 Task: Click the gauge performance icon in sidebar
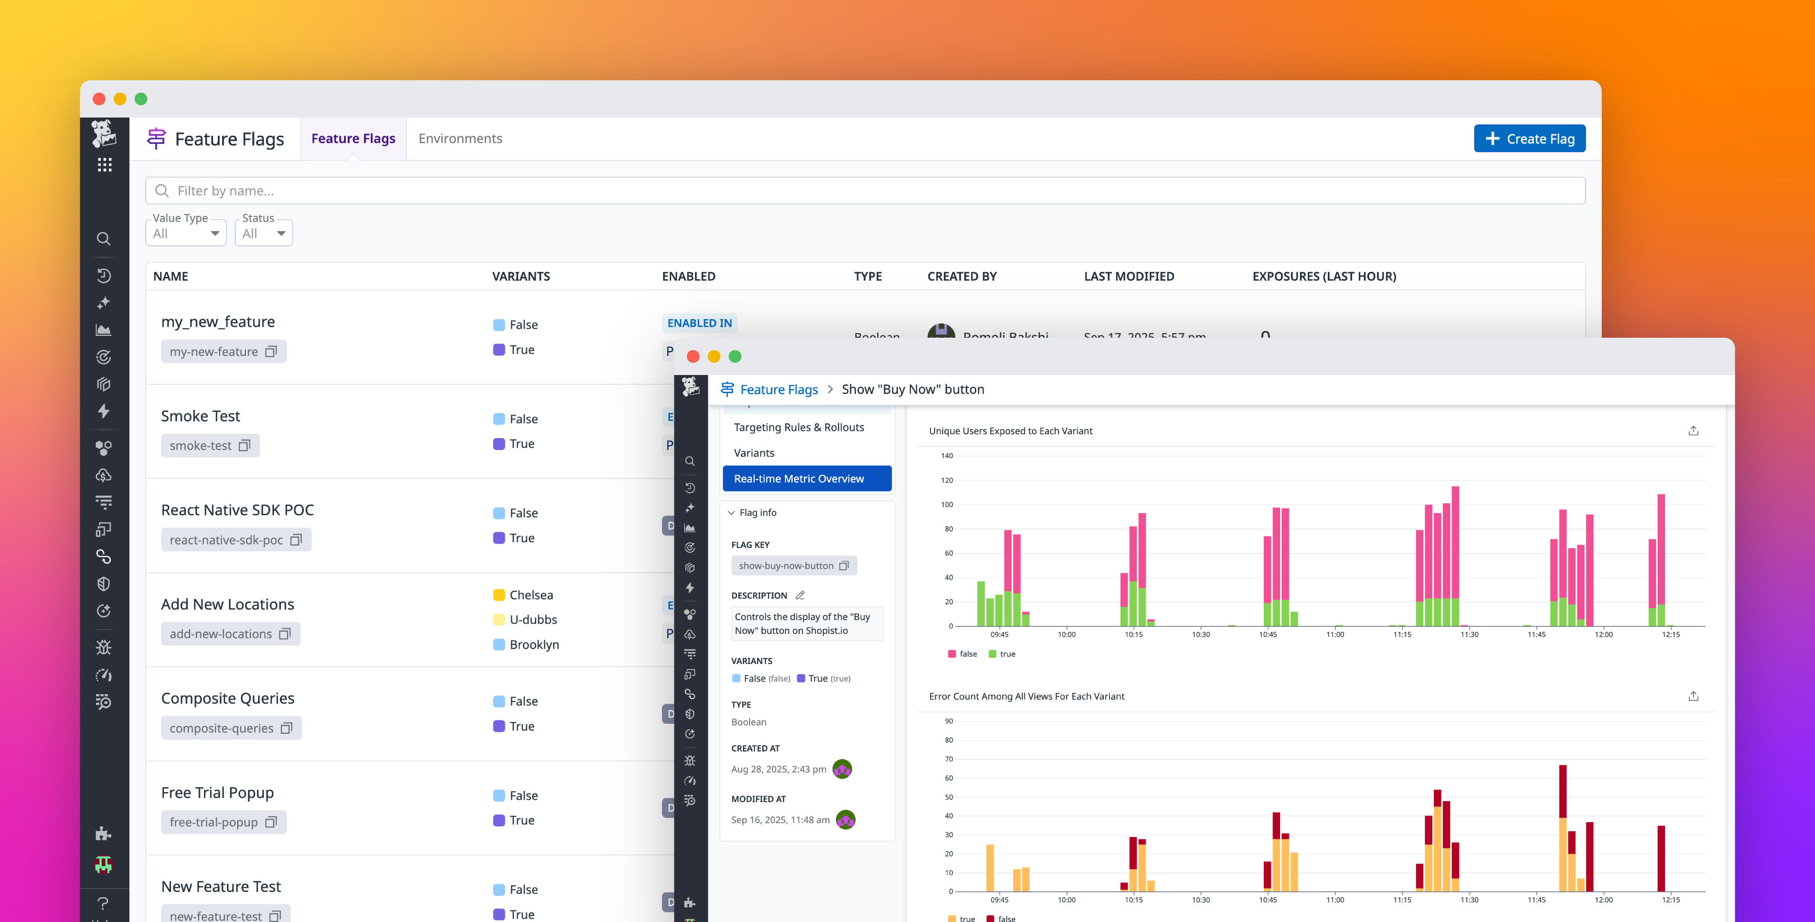point(104,675)
